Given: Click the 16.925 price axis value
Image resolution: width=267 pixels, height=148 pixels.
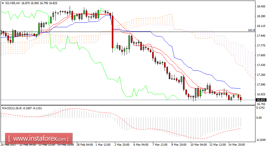Looking at the screenshot, I should click(261, 94).
